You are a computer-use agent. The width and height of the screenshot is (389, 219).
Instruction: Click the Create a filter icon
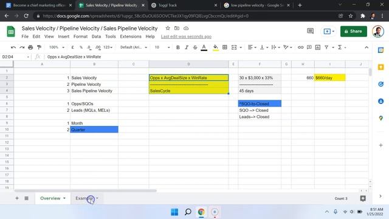[326, 47]
